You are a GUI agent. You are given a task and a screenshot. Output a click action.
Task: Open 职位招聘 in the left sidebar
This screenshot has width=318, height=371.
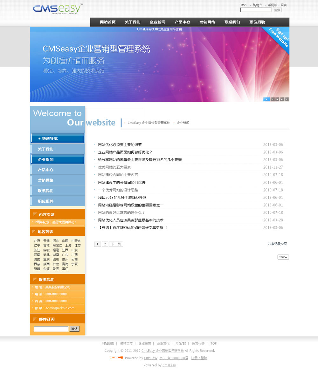pyautogui.click(x=45, y=201)
